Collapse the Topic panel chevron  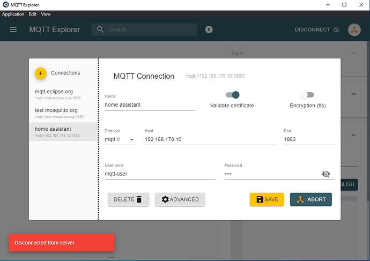click(x=353, y=53)
